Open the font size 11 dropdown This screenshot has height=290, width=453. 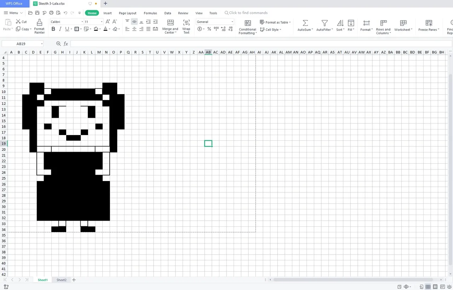click(x=101, y=22)
